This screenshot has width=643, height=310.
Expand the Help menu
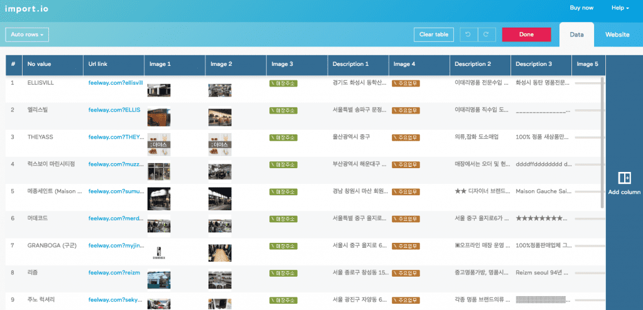coord(620,8)
